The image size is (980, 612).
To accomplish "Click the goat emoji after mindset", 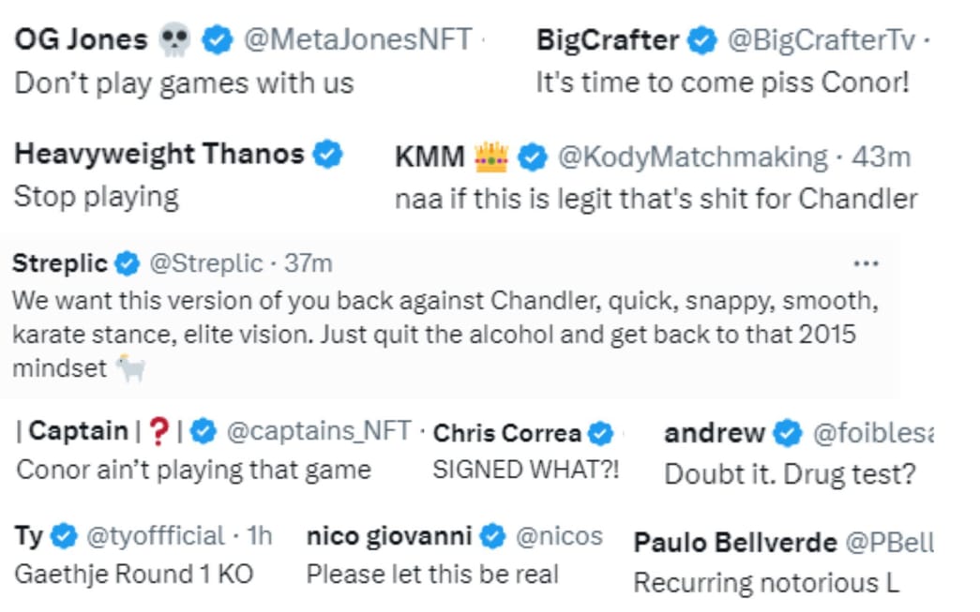I will pos(130,367).
